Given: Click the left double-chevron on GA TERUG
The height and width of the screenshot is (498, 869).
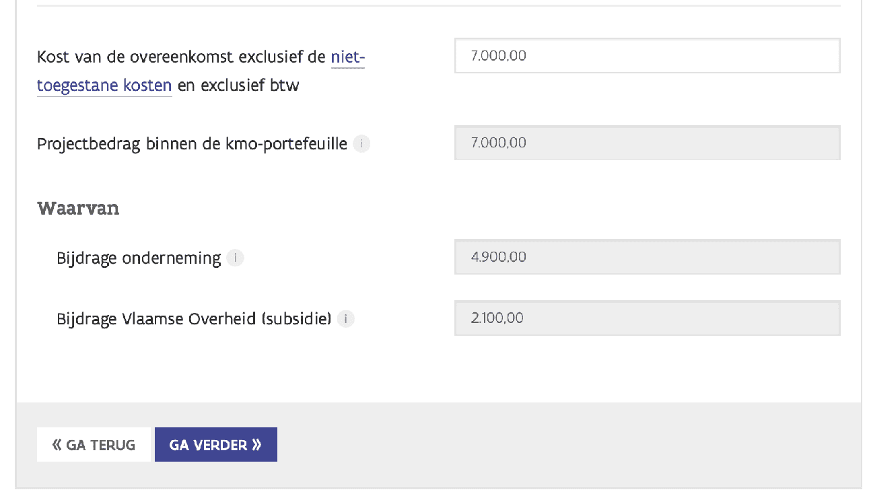Looking at the screenshot, I should click(57, 445).
